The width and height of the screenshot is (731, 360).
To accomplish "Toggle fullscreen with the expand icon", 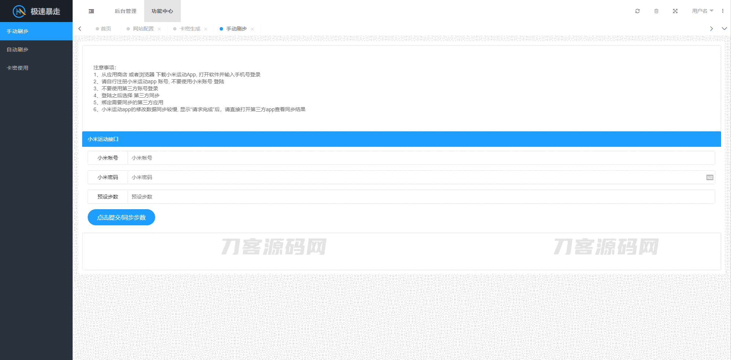I will pos(675,11).
